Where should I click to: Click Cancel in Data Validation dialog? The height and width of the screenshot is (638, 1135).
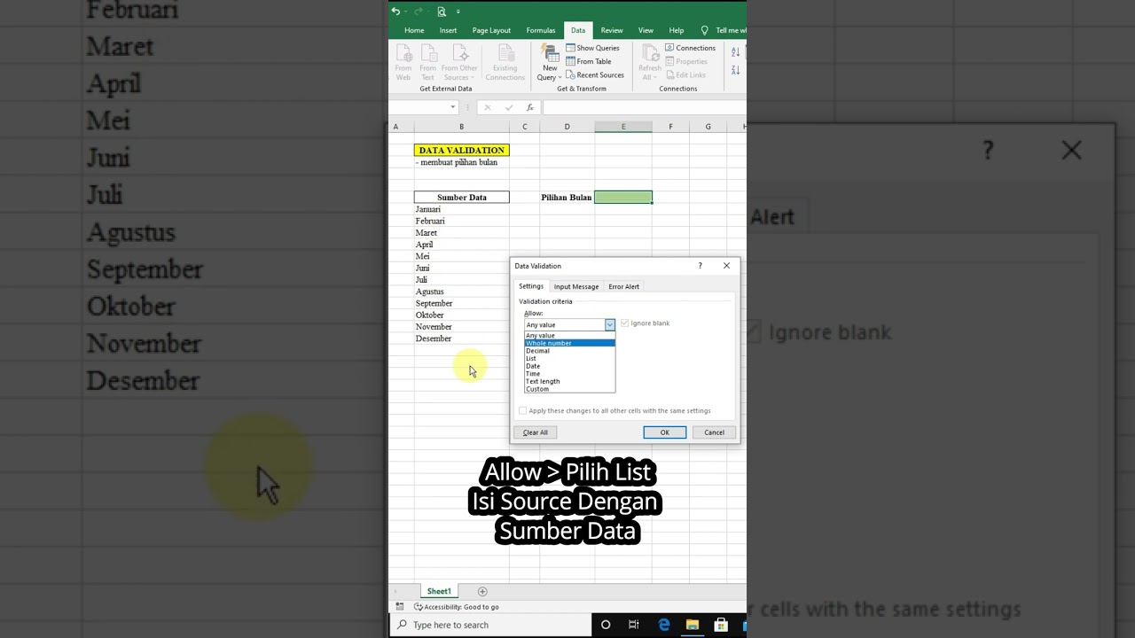pyautogui.click(x=715, y=432)
